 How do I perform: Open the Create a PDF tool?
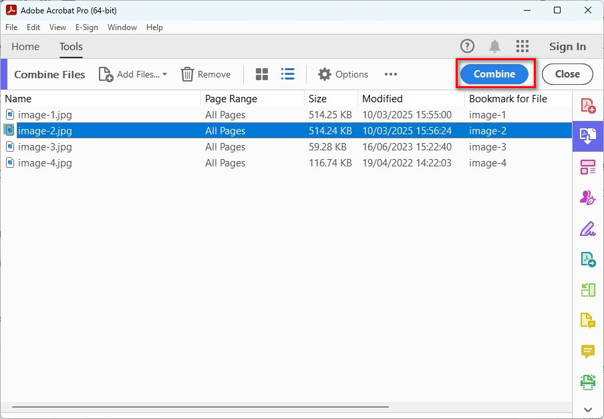588,105
